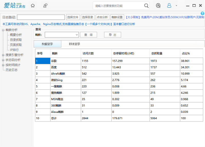The image size is (205, 147).
Task: Open the home icon in title bar
Action: pyautogui.click(x=33, y=6)
